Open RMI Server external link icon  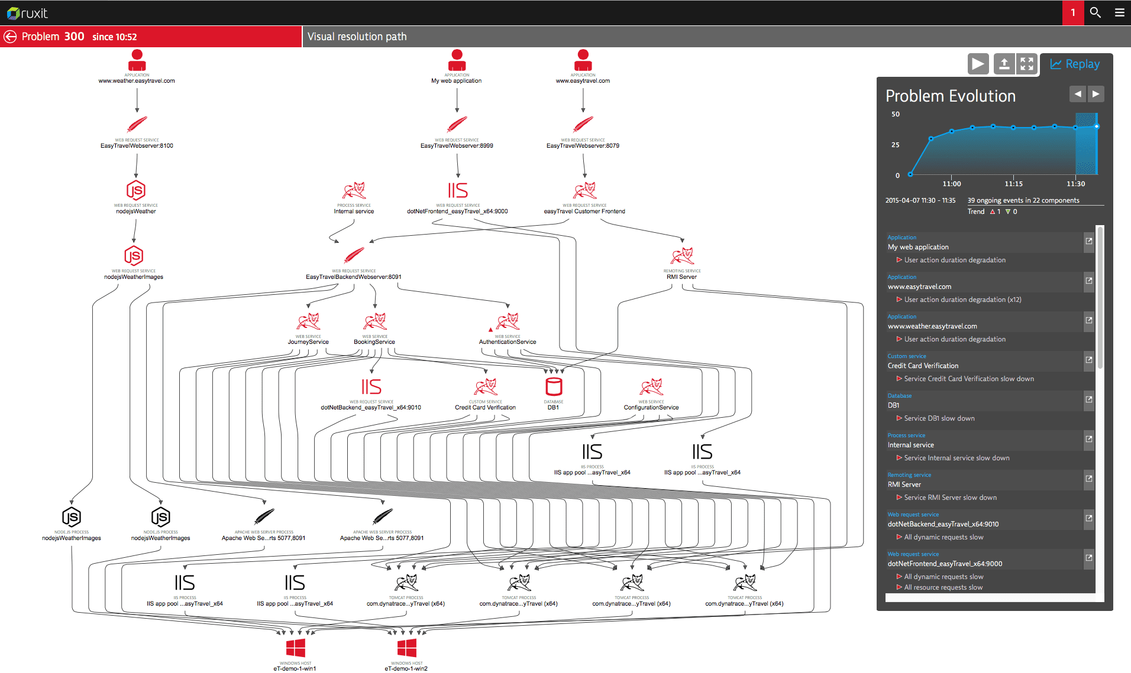click(x=1088, y=479)
